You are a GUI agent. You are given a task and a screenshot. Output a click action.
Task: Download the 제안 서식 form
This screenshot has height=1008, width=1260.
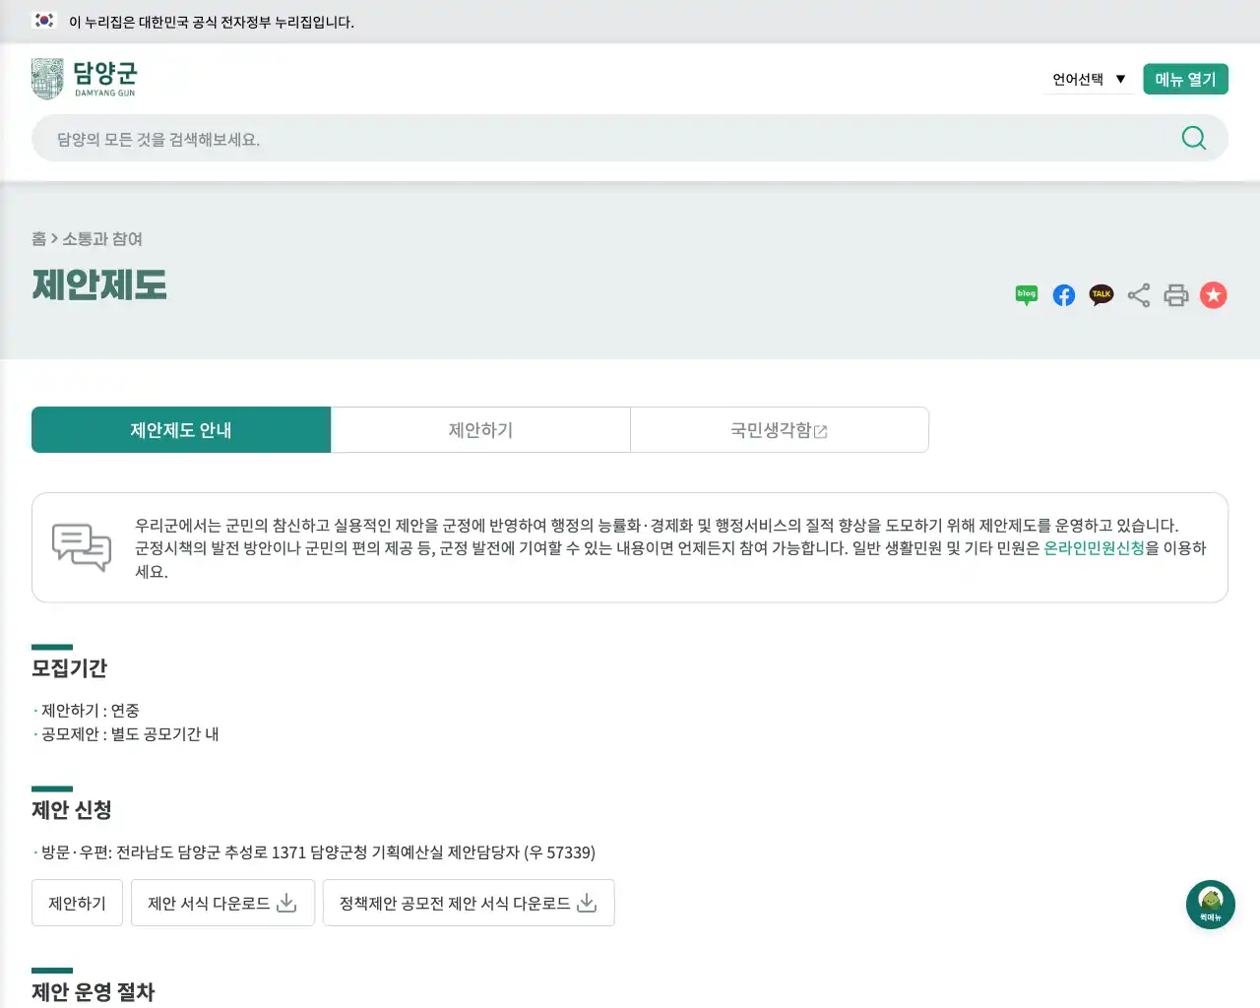(x=222, y=903)
